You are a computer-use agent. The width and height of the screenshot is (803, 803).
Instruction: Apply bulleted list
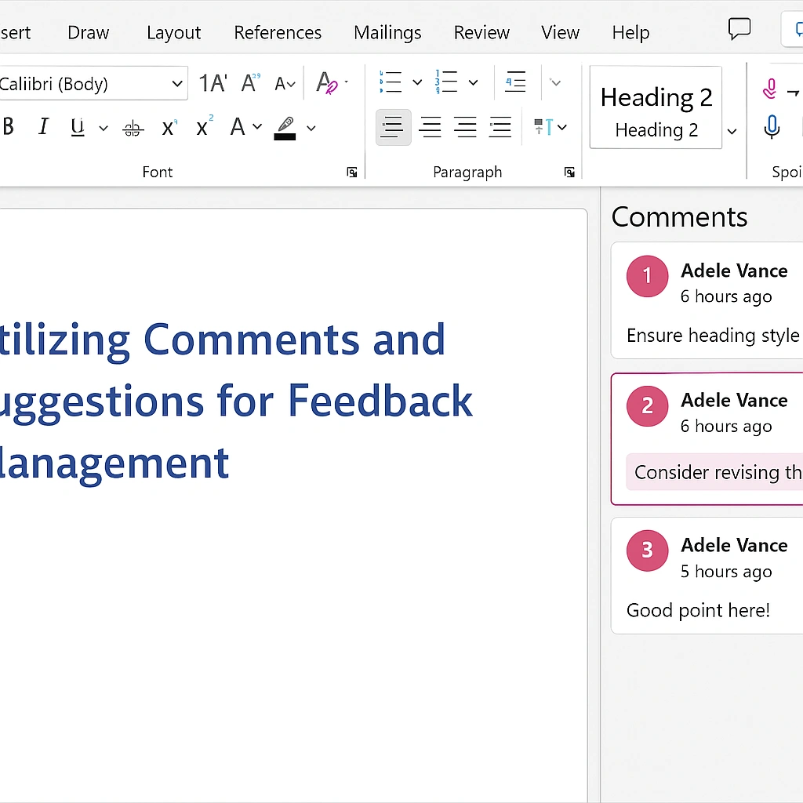[391, 82]
